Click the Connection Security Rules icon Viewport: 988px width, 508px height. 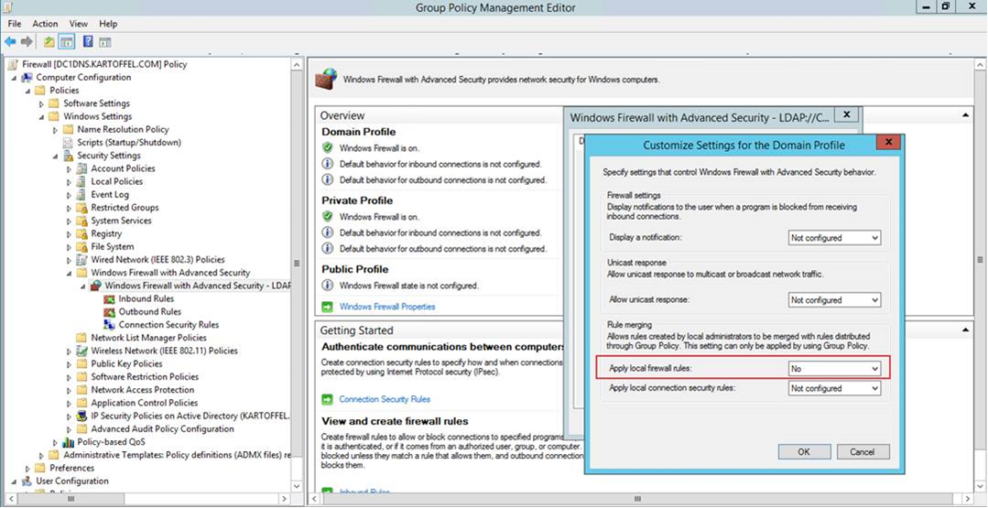pyautogui.click(x=110, y=325)
